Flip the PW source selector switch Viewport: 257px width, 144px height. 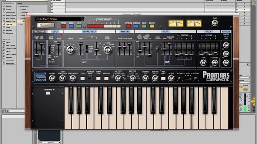(87, 49)
